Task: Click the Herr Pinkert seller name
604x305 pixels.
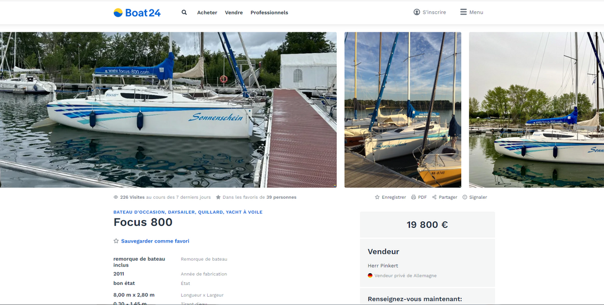Action: 383,265
